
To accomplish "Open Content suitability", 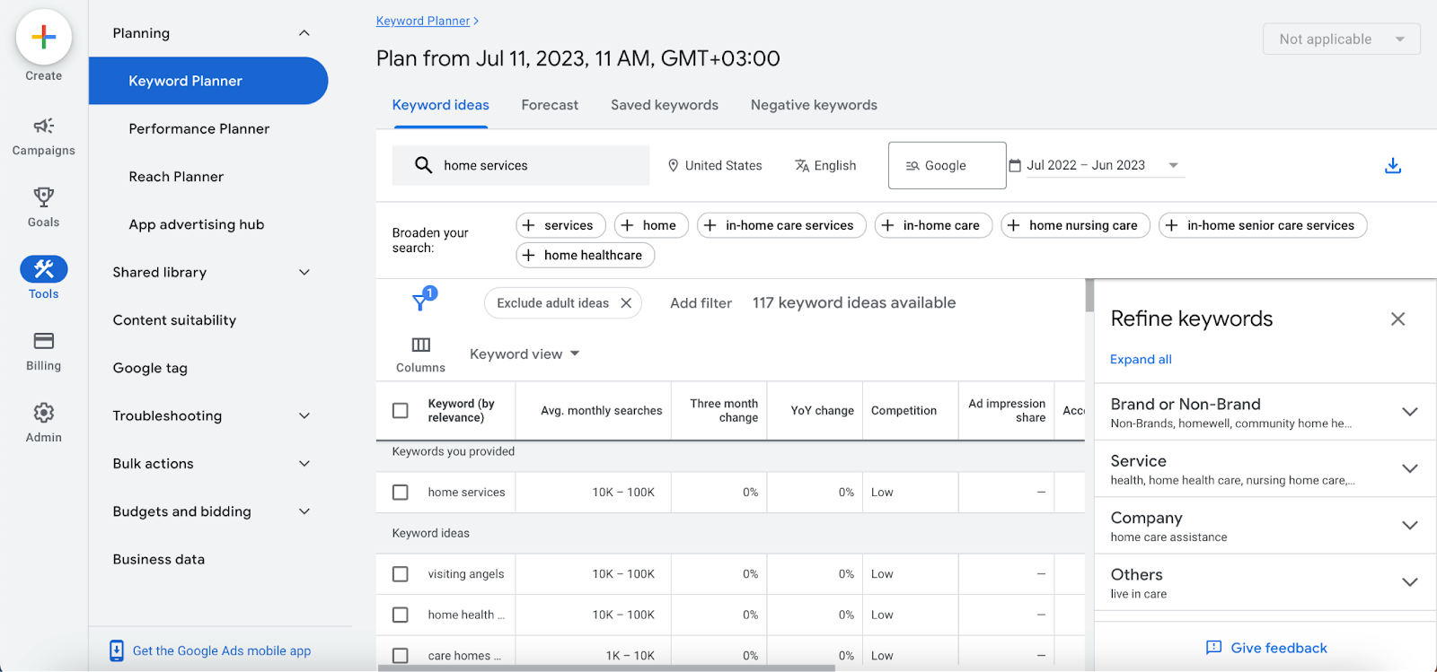I will pos(174,320).
